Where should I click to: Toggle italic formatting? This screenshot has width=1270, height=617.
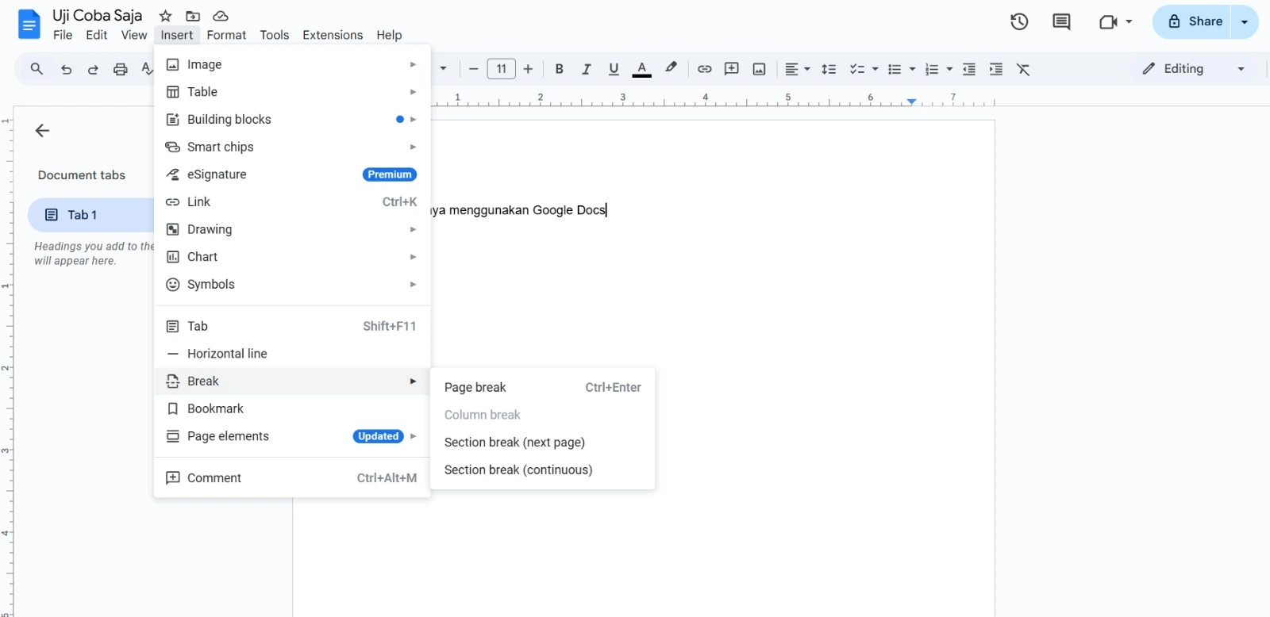click(x=586, y=69)
